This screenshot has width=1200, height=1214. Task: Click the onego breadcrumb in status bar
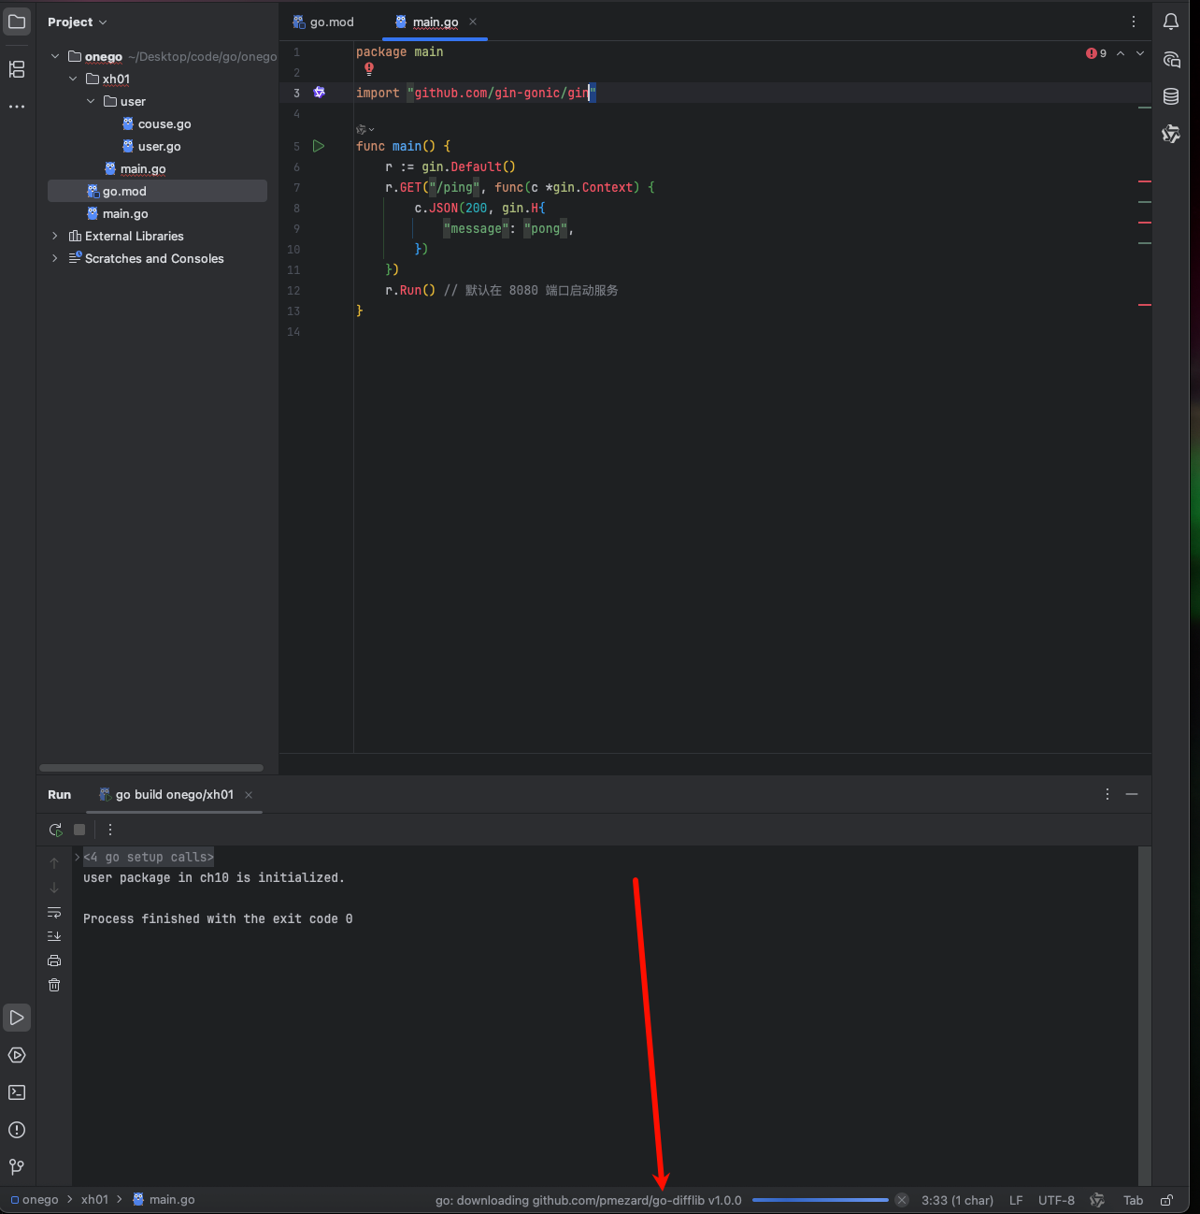click(x=35, y=1200)
